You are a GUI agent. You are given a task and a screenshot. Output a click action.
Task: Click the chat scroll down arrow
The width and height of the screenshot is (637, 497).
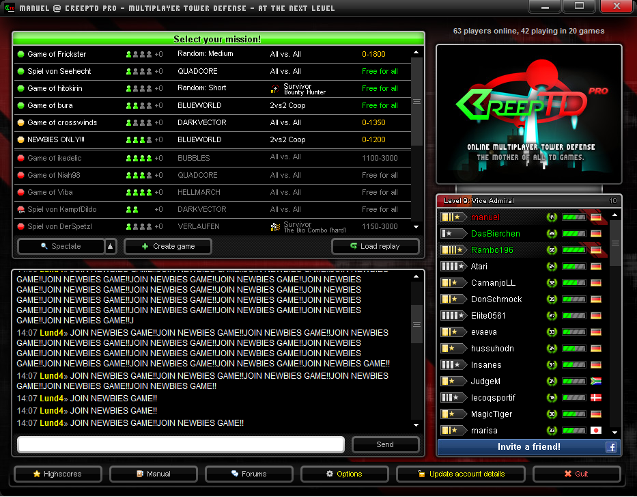(x=416, y=425)
